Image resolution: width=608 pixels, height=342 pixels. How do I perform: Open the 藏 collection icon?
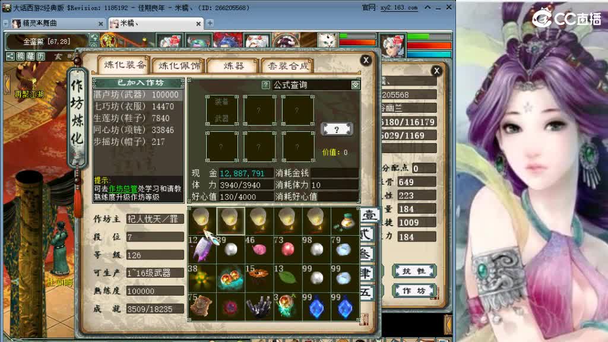coord(30,56)
